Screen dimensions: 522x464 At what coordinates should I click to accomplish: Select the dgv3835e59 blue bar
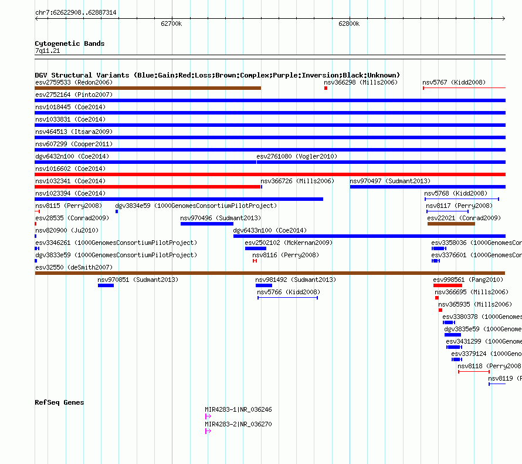click(453, 335)
